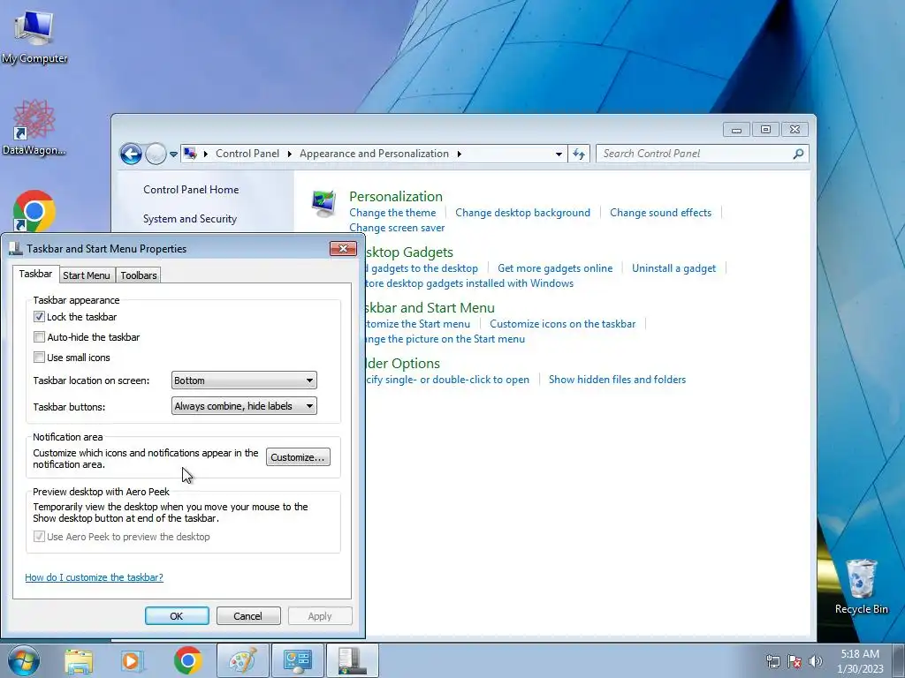Click Change sound effects
905x678 pixels.
tap(661, 212)
